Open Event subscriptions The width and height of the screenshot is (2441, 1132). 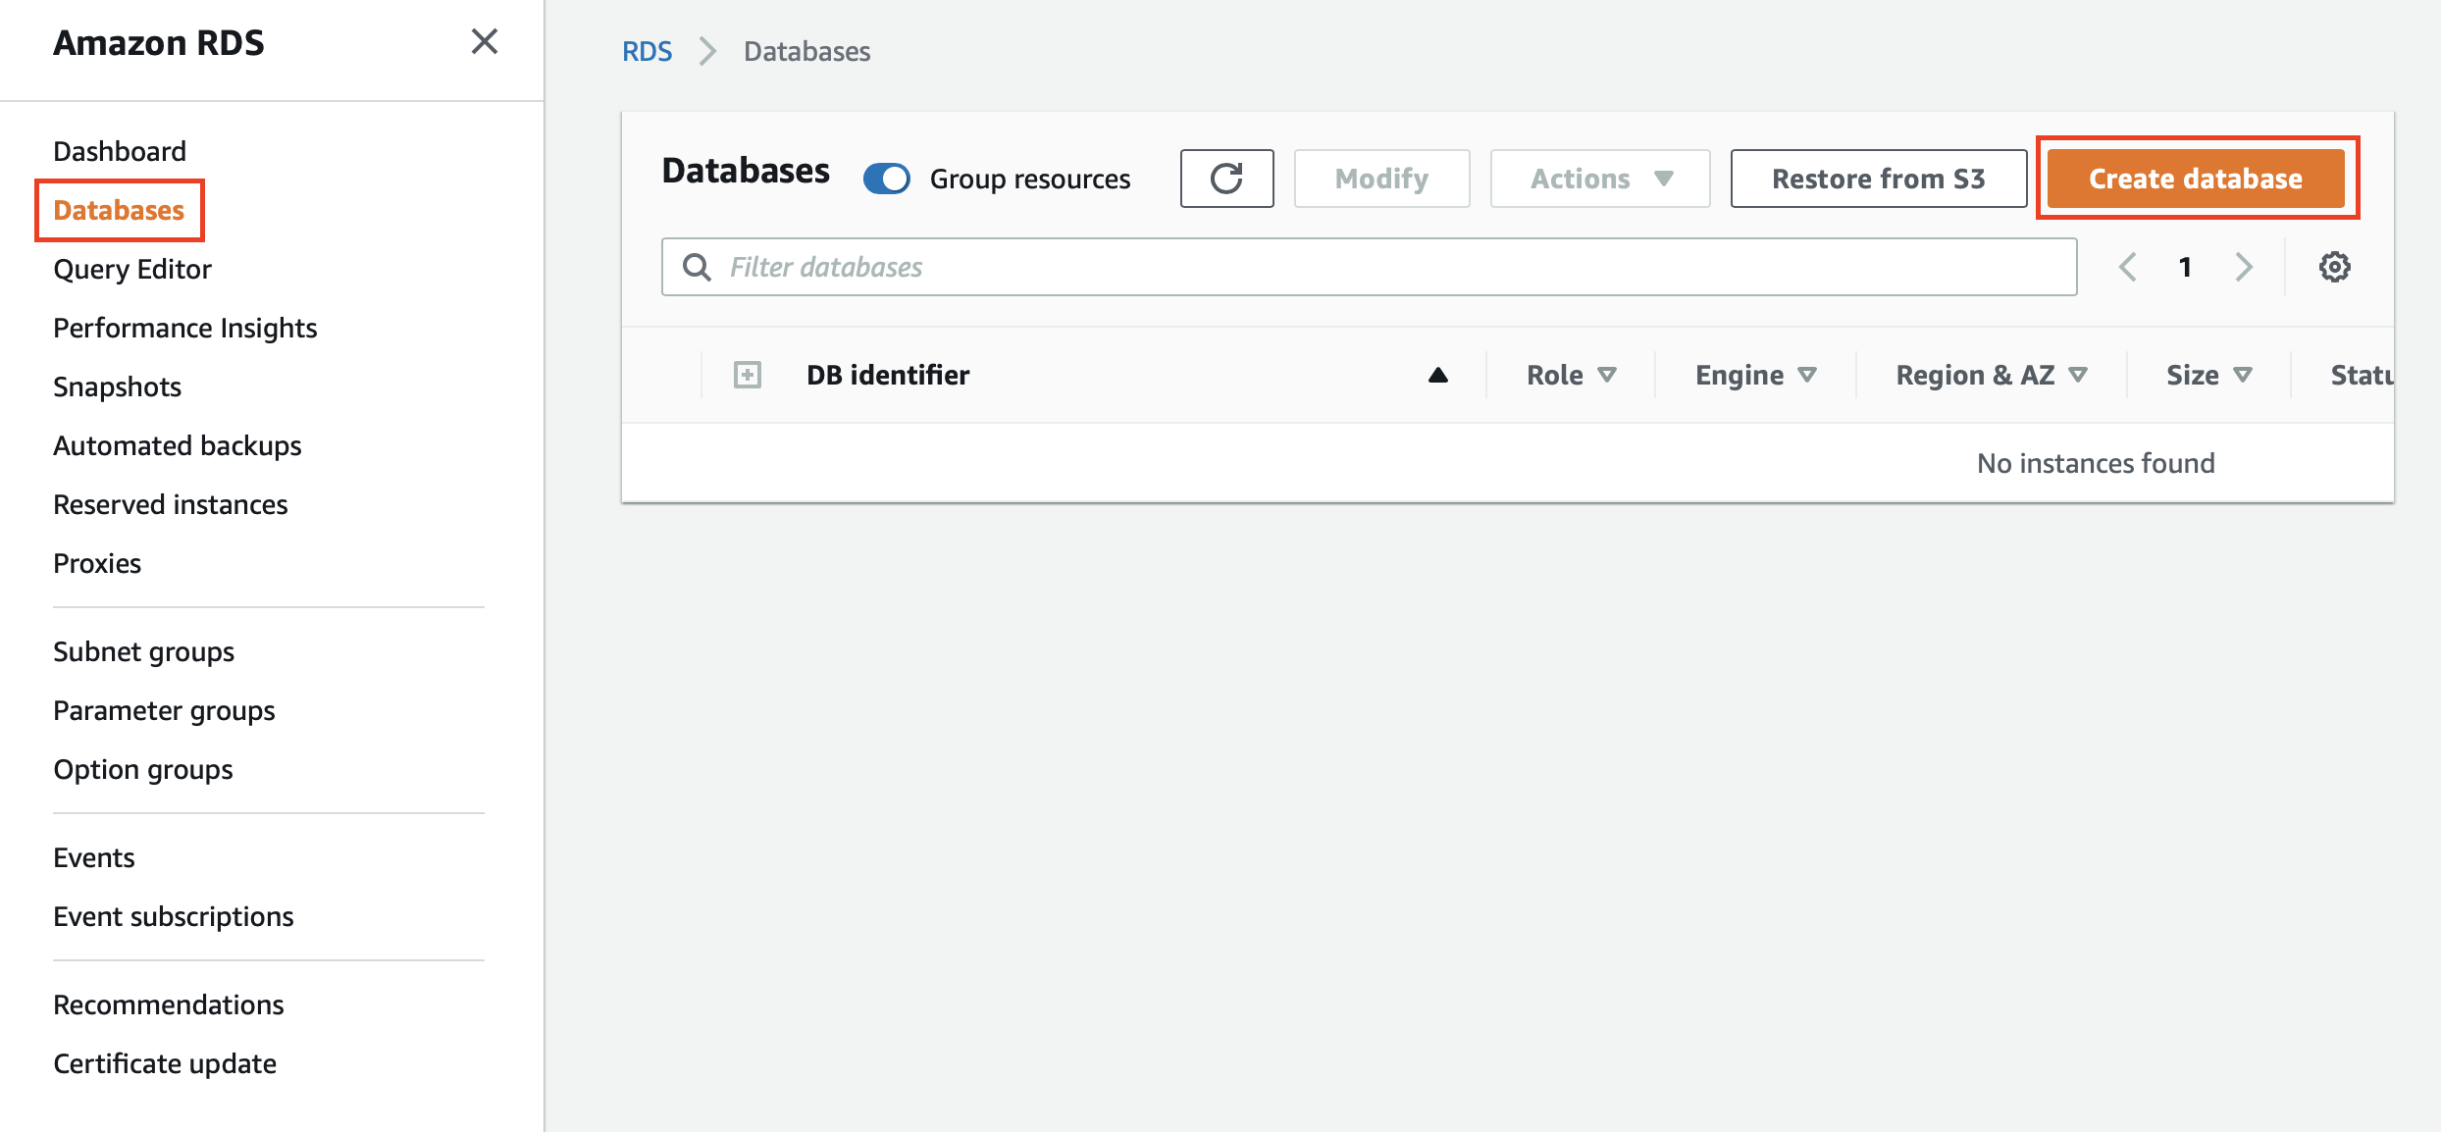click(174, 916)
